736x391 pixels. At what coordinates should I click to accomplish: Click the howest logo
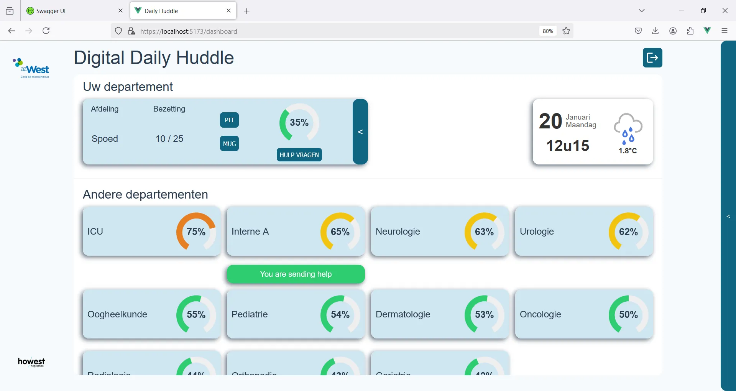click(x=31, y=362)
